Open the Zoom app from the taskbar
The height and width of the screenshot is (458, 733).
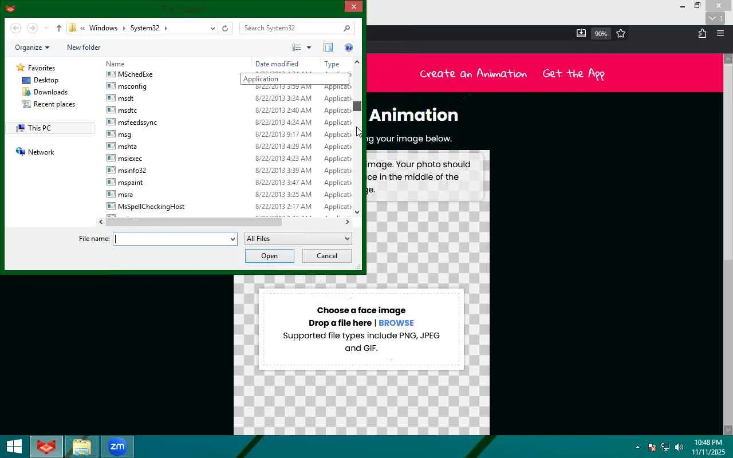117,447
